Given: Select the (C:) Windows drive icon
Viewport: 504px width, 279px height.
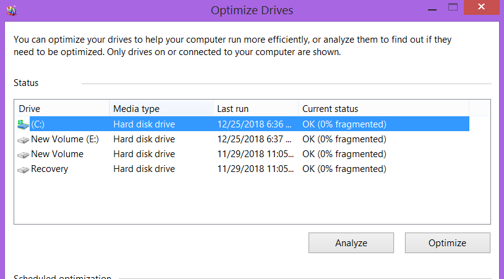Looking at the screenshot, I should click(x=23, y=124).
